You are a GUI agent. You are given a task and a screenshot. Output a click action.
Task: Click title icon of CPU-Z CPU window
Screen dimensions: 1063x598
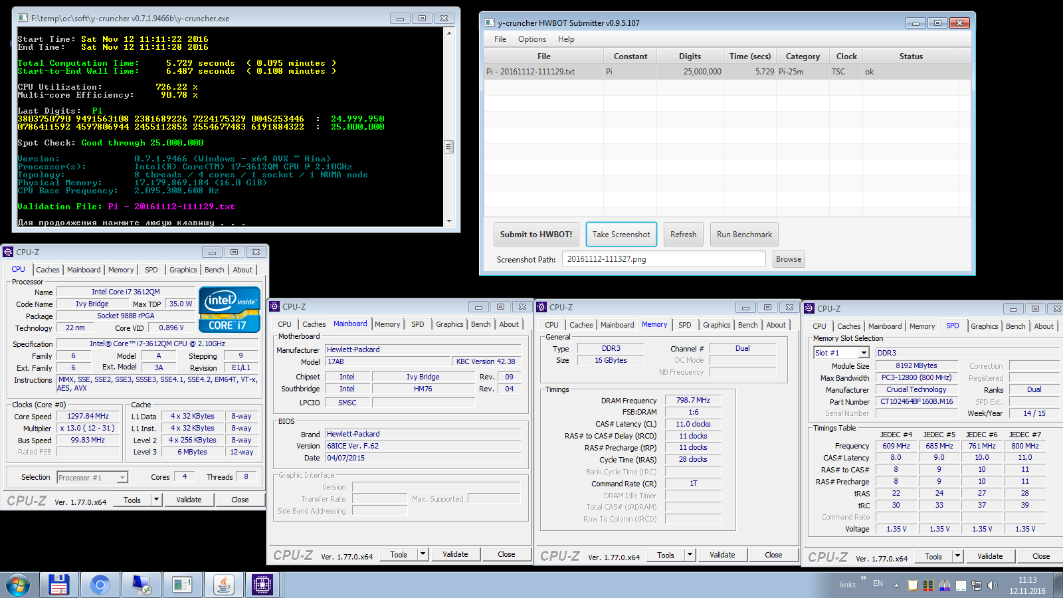point(8,252)
